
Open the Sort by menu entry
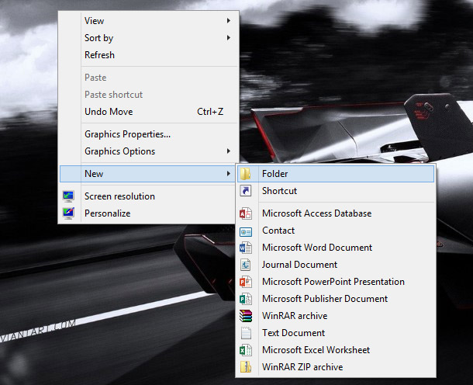click(x=149, y=38)
